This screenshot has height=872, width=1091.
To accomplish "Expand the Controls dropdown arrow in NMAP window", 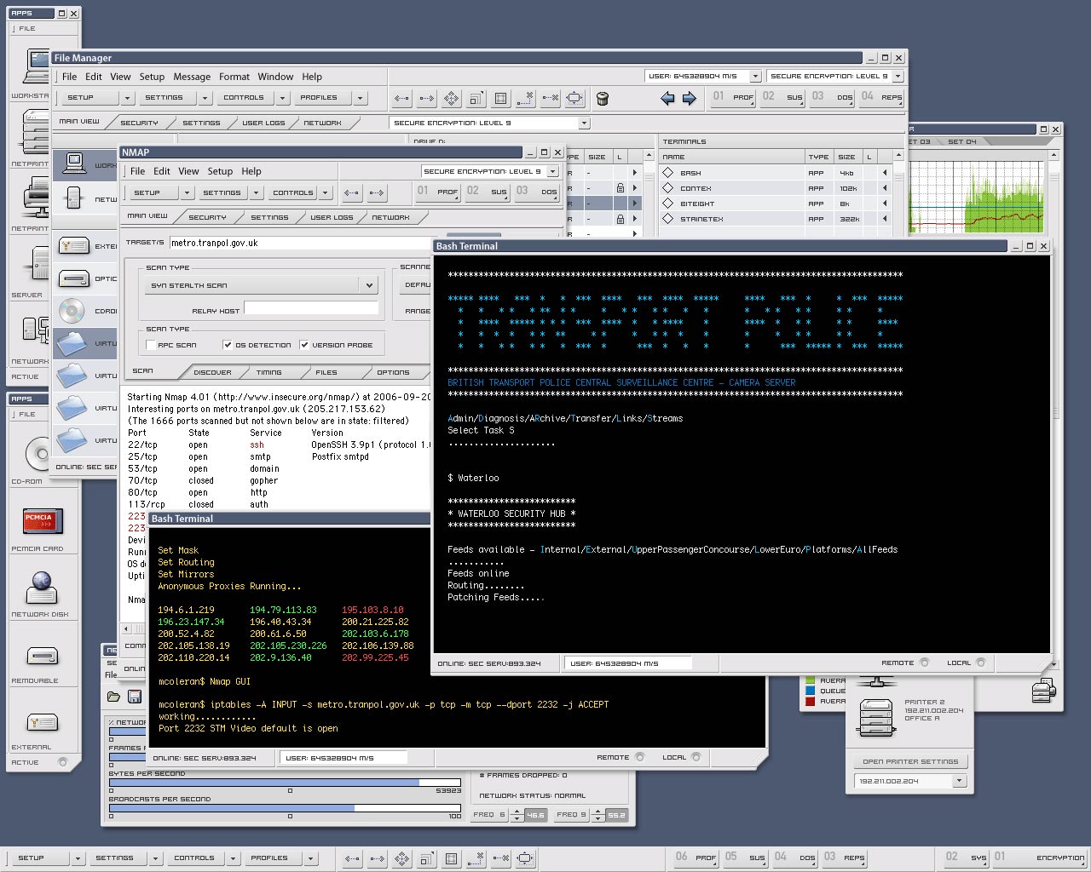I will [x=325, y=192].
